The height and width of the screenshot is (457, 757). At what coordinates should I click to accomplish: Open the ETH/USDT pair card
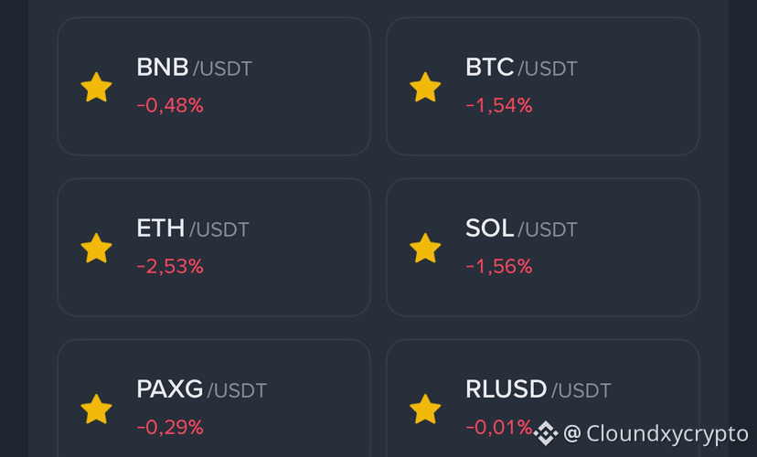[x=214, y=248]
